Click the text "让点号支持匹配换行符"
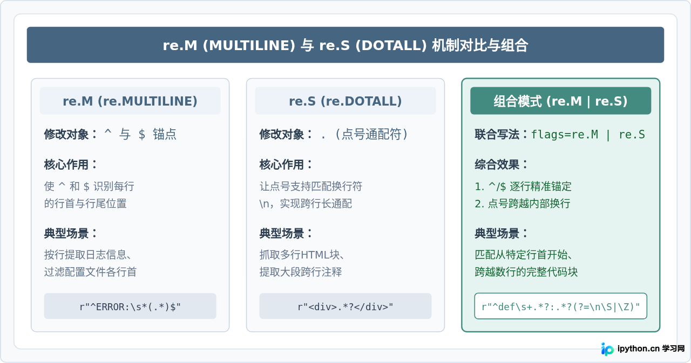This screenshot has height=363, width=691. click(311, 186)
